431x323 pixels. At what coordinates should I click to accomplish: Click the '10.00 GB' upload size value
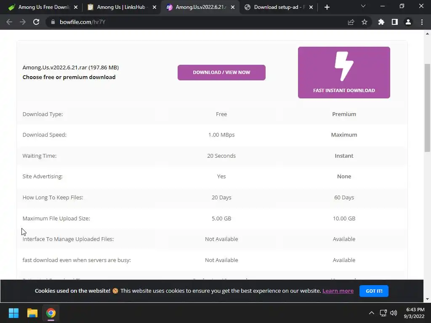click(x=344, y=218)
